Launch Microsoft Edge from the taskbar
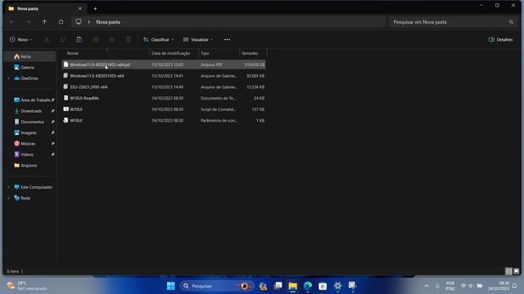This screenshot has height=294, width=524. tap(308, 286)
